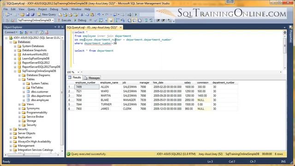Collapse the Tables folder node
295x166 pixels.
(x=19, y=79)
